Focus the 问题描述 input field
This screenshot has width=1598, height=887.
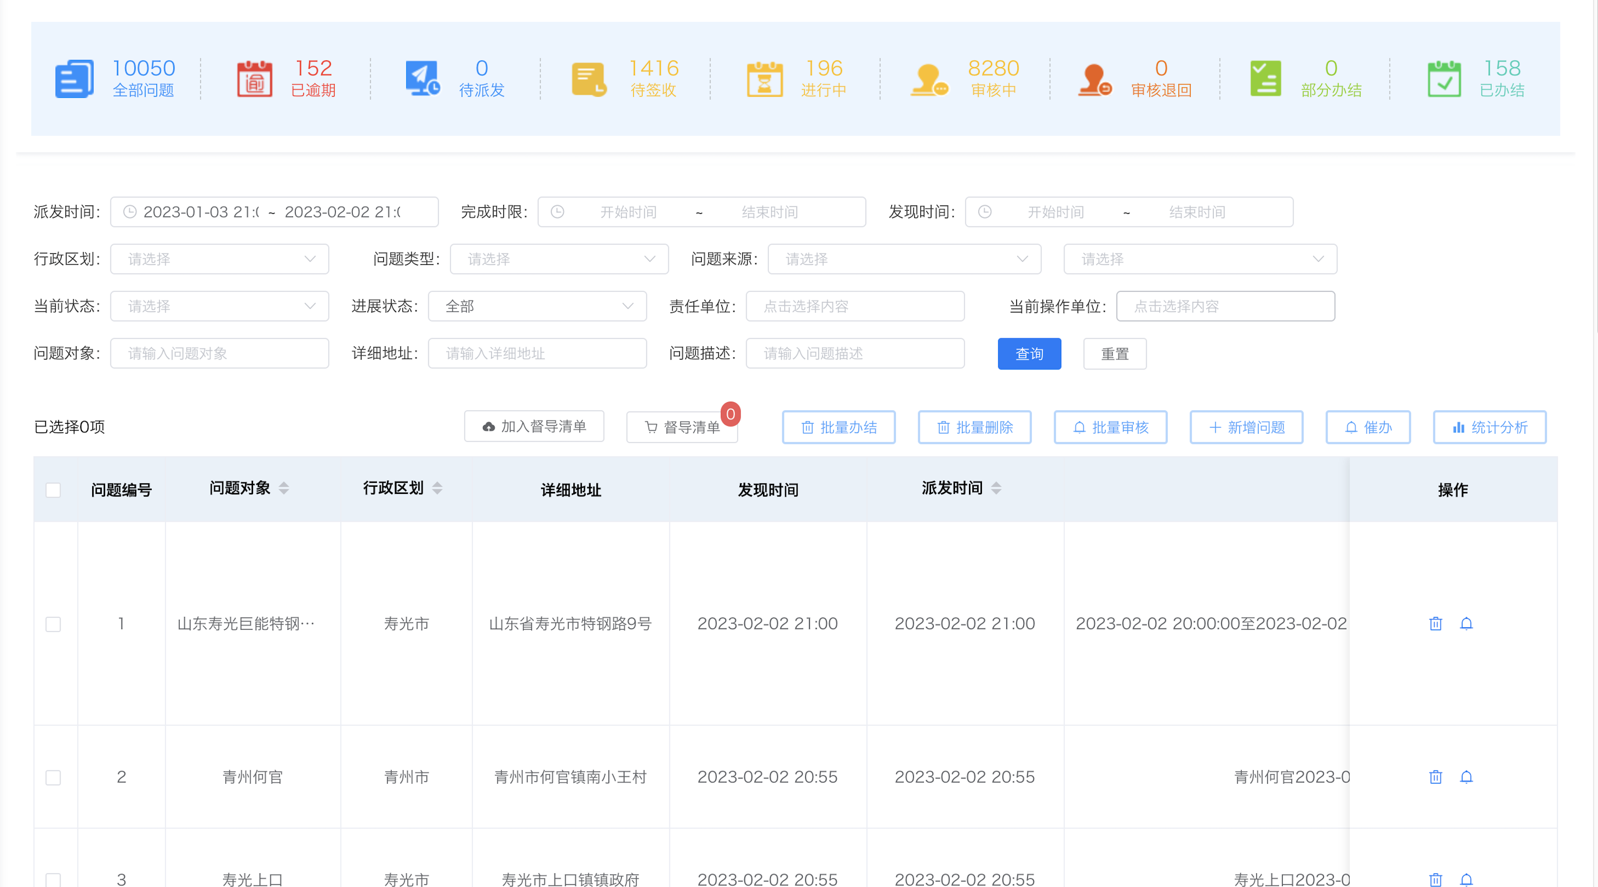pyautogui.click(x=855, y=354)
